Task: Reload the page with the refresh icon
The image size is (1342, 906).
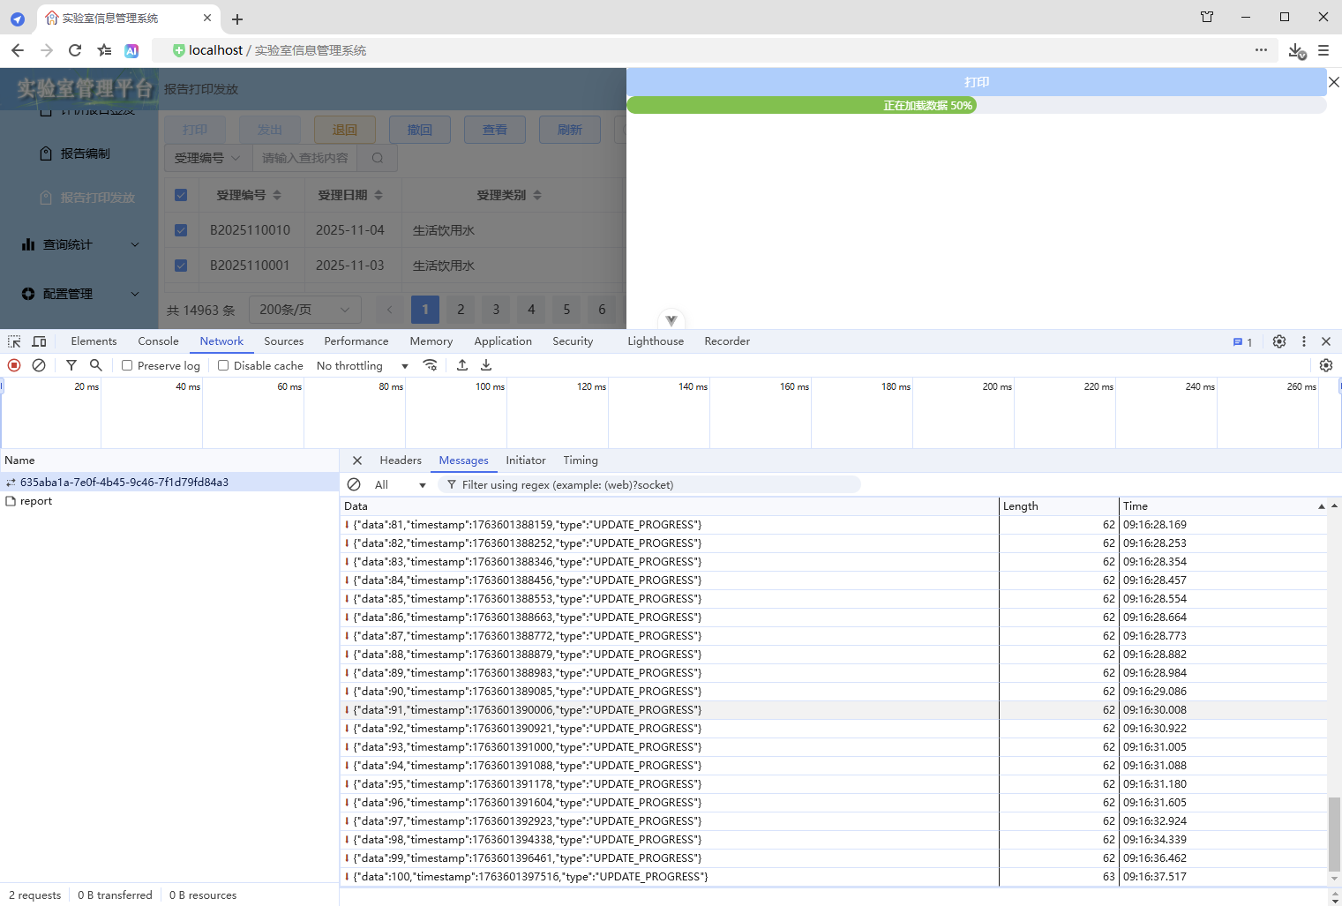Action: coord(75,50)
